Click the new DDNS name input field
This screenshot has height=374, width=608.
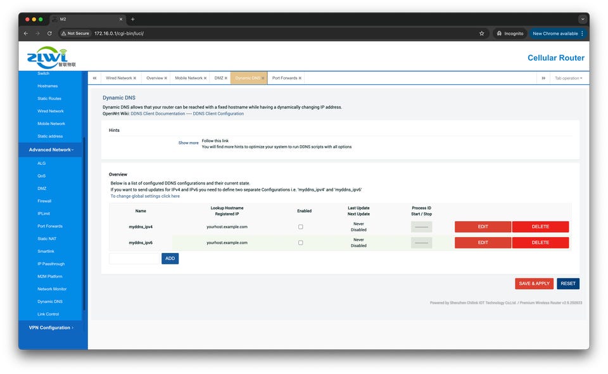134,259
